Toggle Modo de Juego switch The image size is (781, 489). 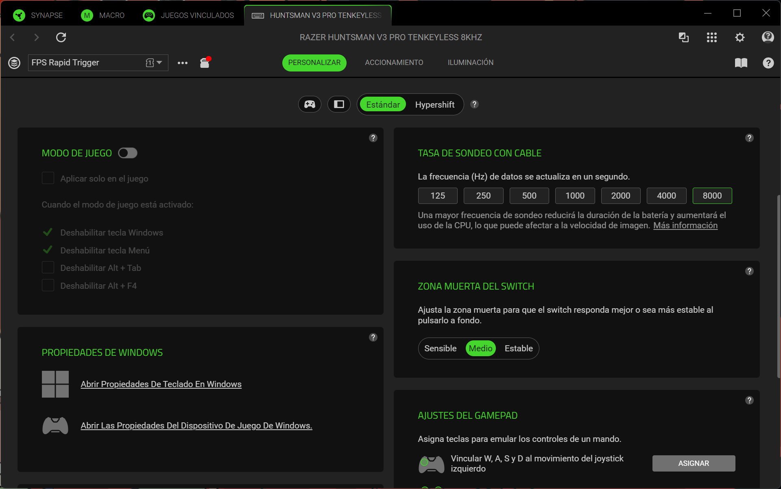click(x=128, y=153)
